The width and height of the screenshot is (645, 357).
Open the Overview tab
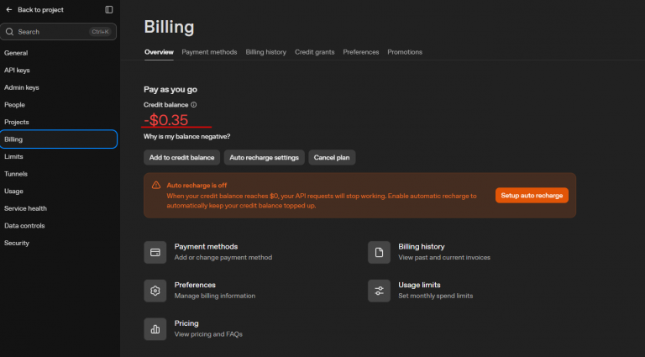click(x=159, y=52)
